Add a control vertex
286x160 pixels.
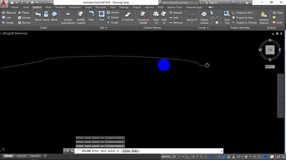coord(174,18)
